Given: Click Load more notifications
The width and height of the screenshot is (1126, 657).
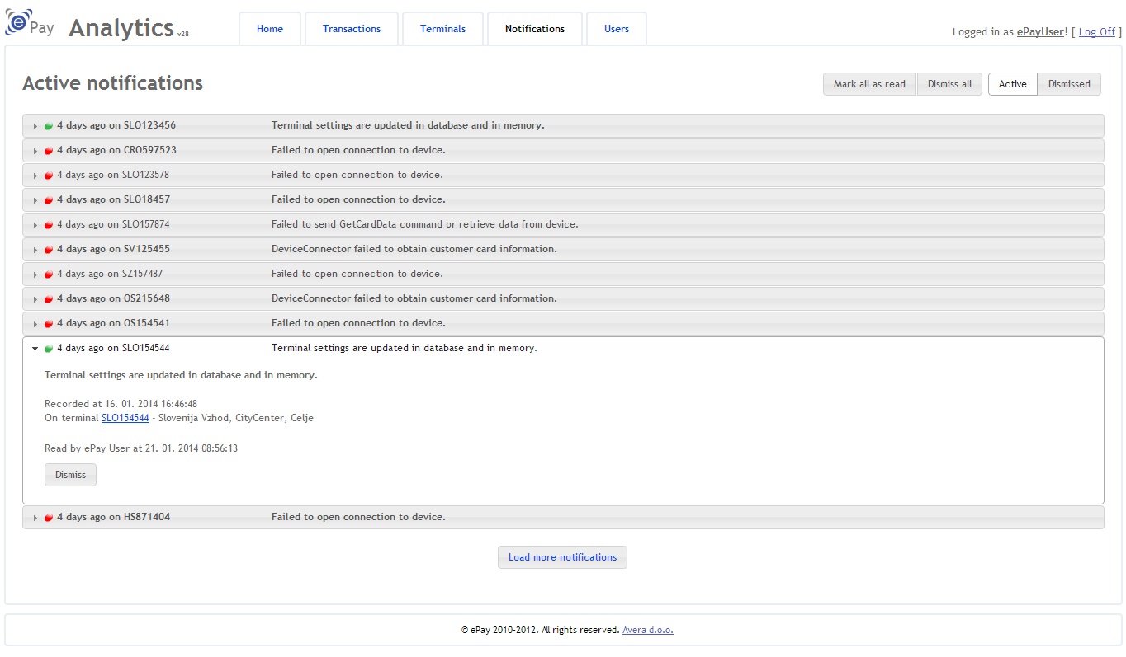Looking at the screenshot, I should coord(562,557).
